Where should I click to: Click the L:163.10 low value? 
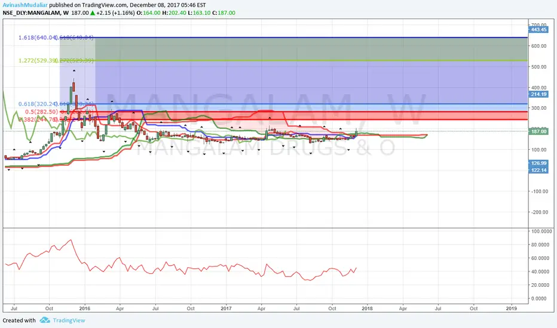199,13
